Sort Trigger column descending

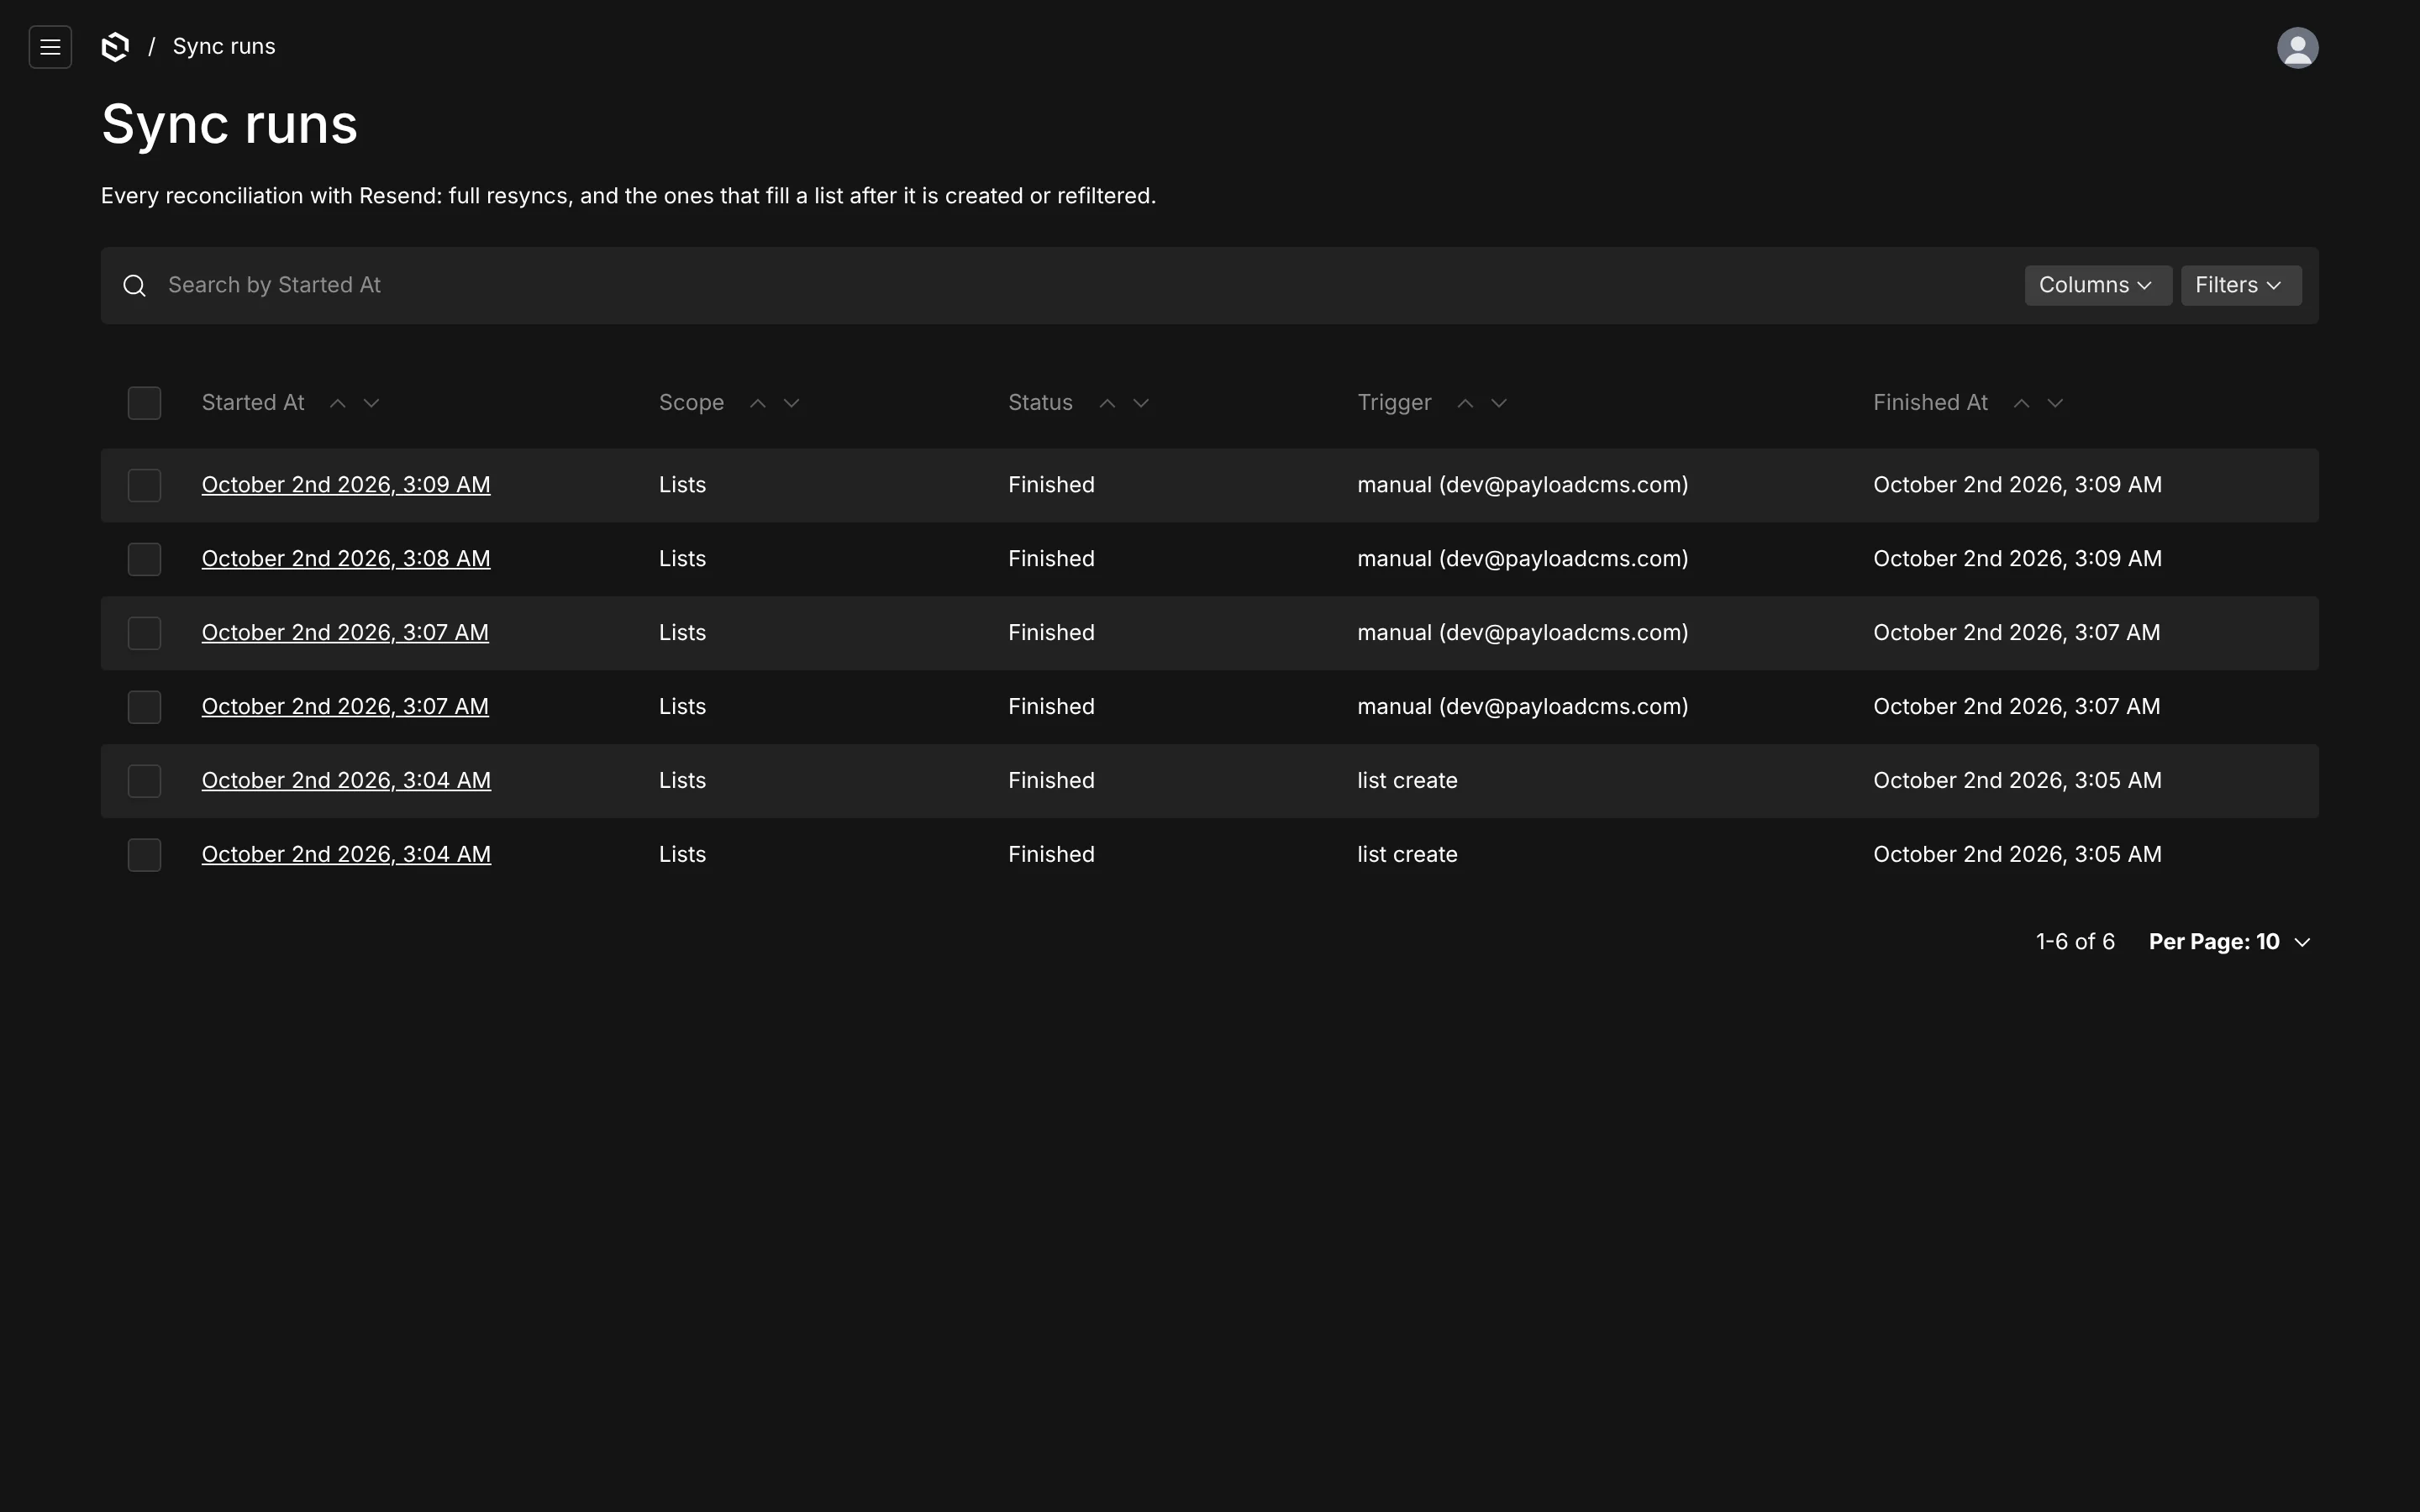tap(1498, 403)
